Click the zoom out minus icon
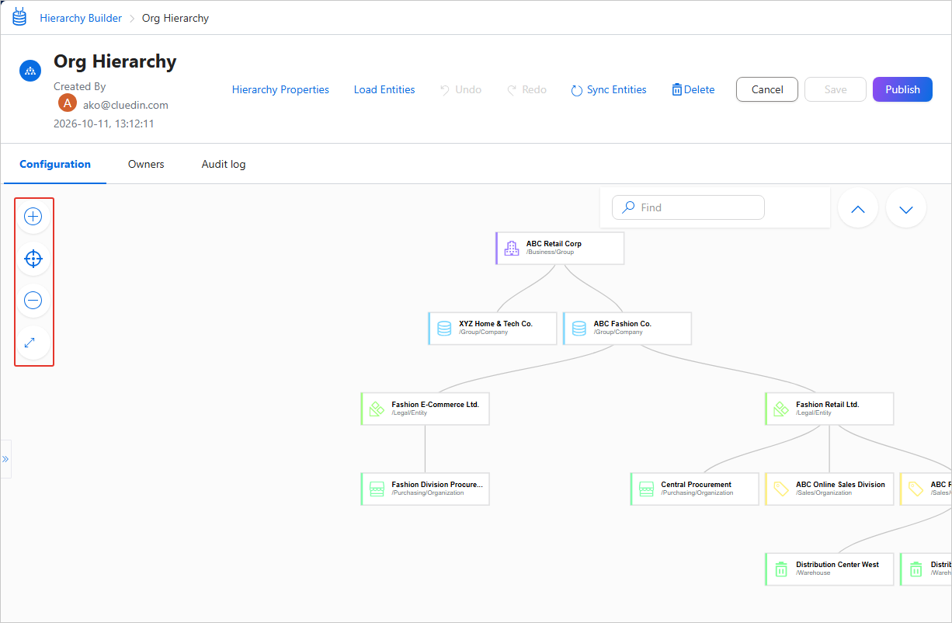Viewport: 952px width, 623px height. tap(33, 301)
